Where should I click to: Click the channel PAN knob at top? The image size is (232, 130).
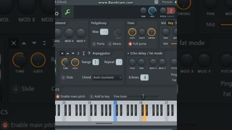pos(143,11)
